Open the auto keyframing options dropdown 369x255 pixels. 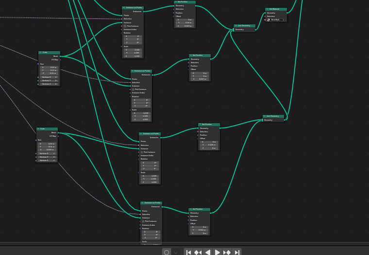click(176, 252)
